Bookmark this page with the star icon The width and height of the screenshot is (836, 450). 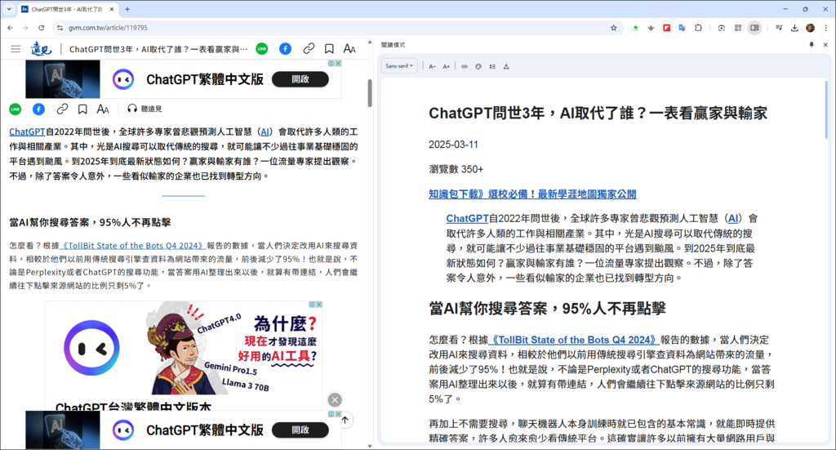pos(613,28)
